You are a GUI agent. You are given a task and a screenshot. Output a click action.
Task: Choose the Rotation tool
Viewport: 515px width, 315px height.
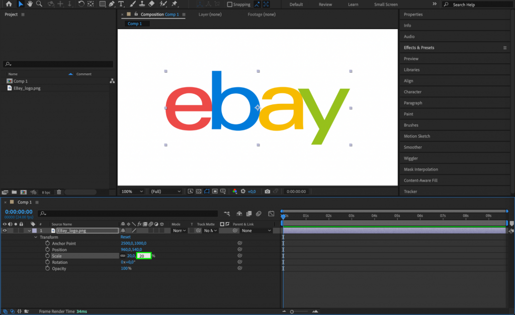(80, 4)
